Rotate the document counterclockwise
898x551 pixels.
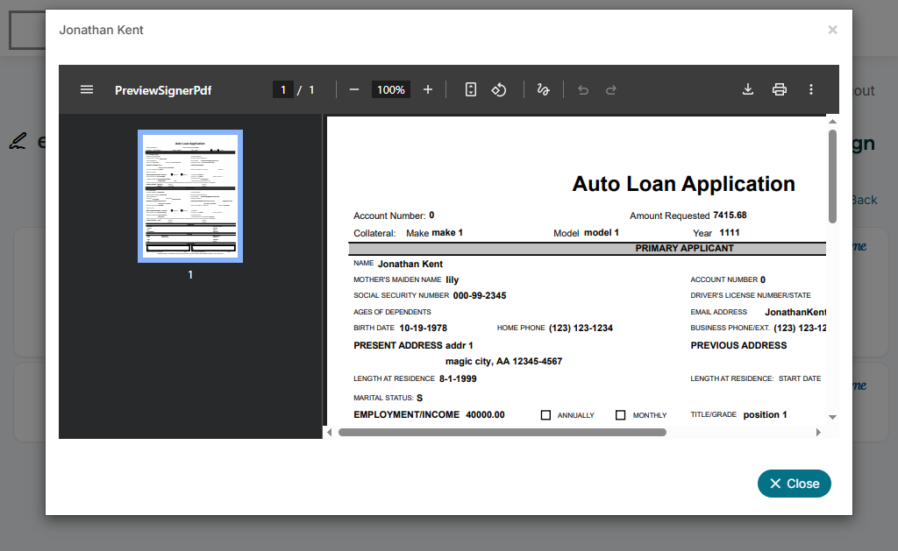(x=499, y=89)
